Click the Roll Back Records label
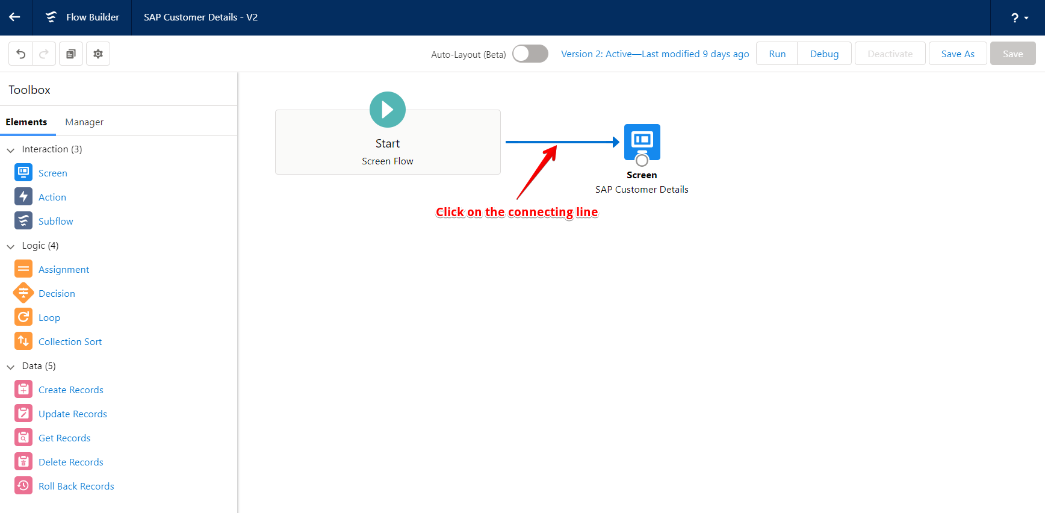The image size is (1045, 513). click(76, 487)
